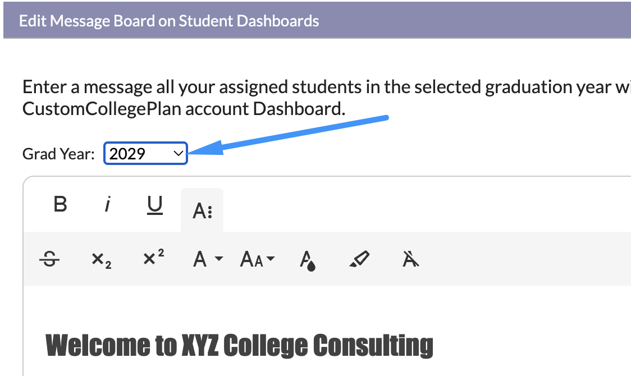Toggle bold formatting
The image size is (631, 376).
pyautogui.click(x=60, y=204)
